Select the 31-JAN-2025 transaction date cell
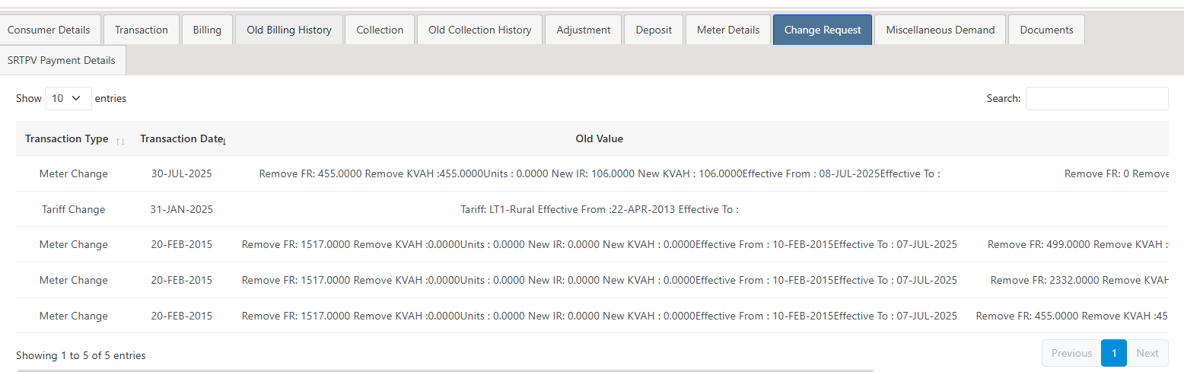The height and width of the screenshot is (372, 1184). pos(182,209)
